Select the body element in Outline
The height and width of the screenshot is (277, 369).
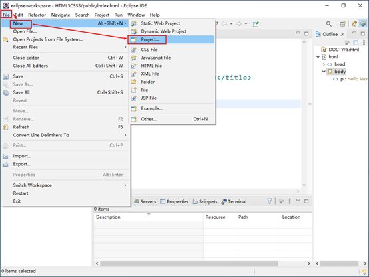click(340, 72)
